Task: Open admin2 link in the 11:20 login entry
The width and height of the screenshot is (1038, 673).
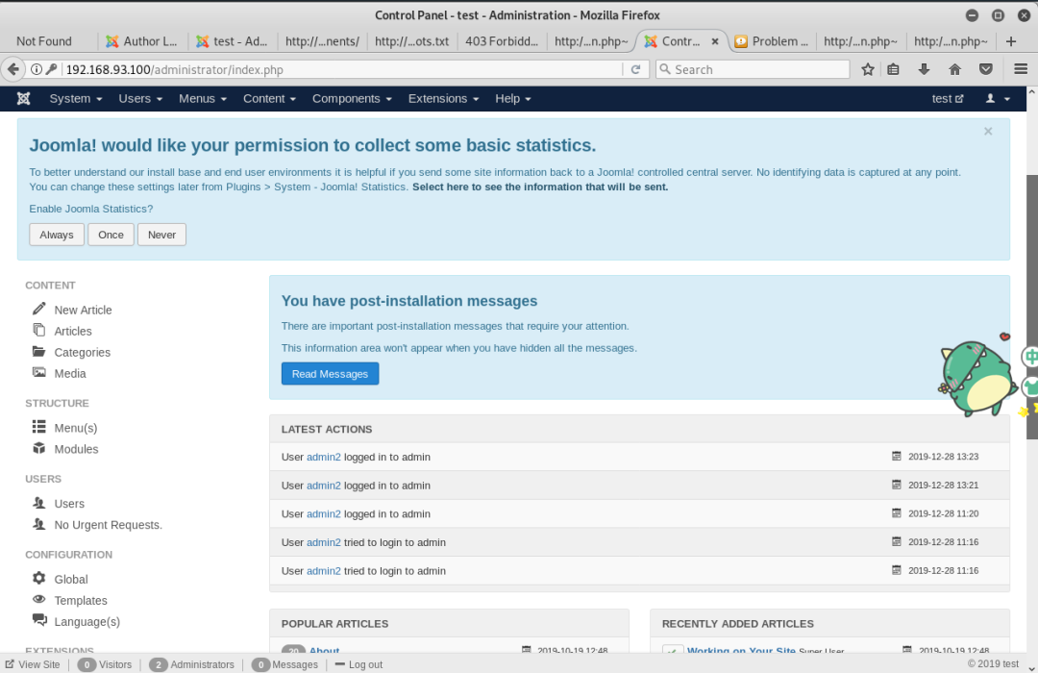Action: click(x=324, y=514)
